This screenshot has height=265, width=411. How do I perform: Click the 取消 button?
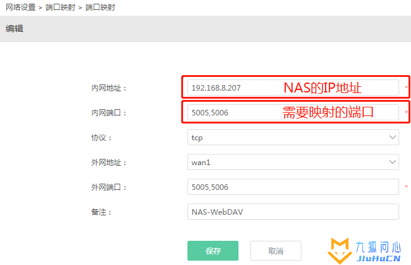276,251
